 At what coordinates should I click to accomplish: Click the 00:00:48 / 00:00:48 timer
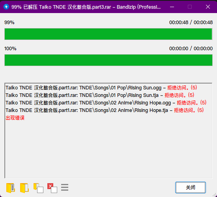(x=191, y=23)
